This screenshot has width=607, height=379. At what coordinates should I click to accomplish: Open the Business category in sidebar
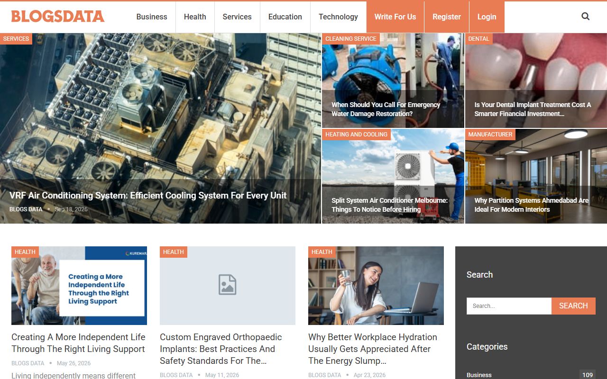479,375
